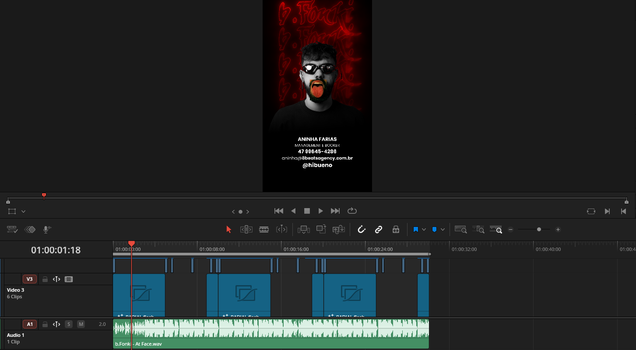
Task: Click the timeline zoom in plus button
Action: [558, 230]
